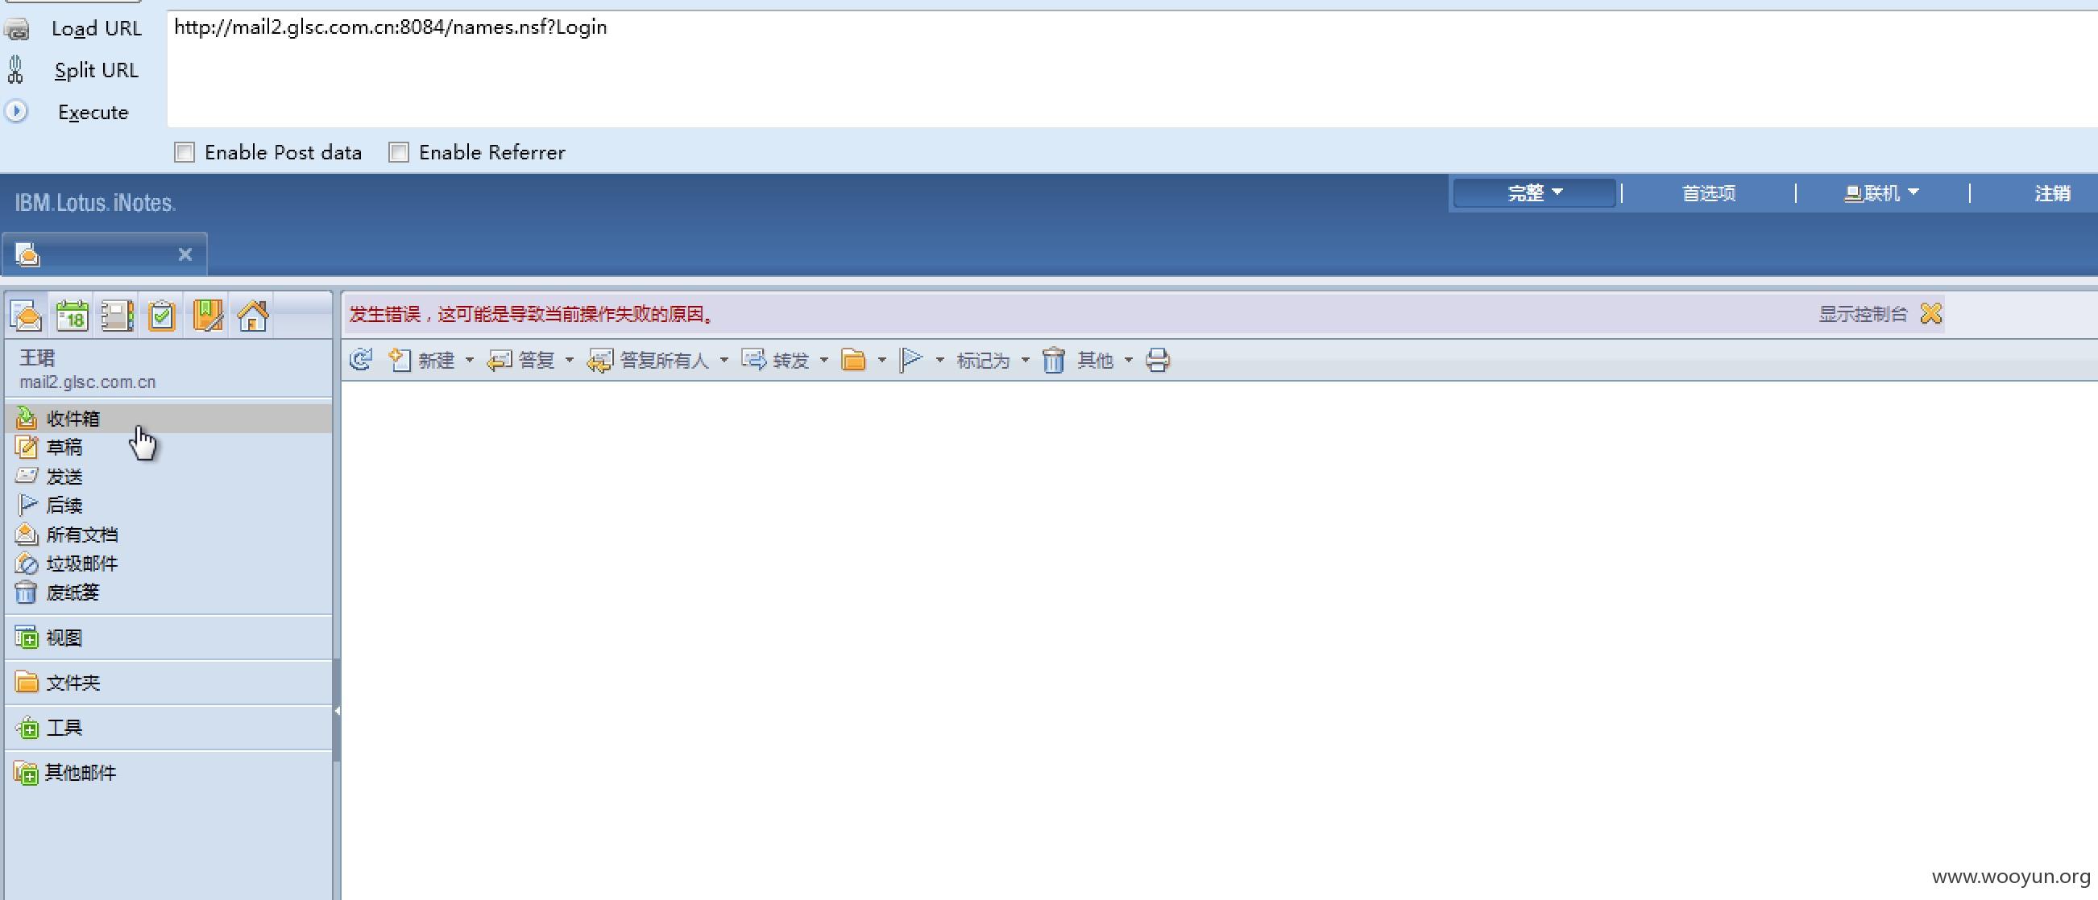Expand the 转发 dropdown arrow
Image resolution: width=2098 pixels, height=900 pixels.
pyautogui.click(x=823, y=361)
